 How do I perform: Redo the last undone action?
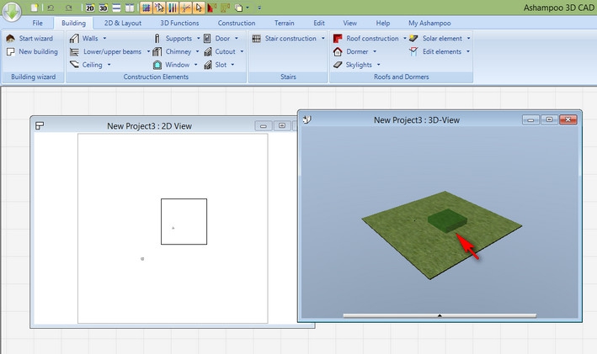tap(68, 8)
